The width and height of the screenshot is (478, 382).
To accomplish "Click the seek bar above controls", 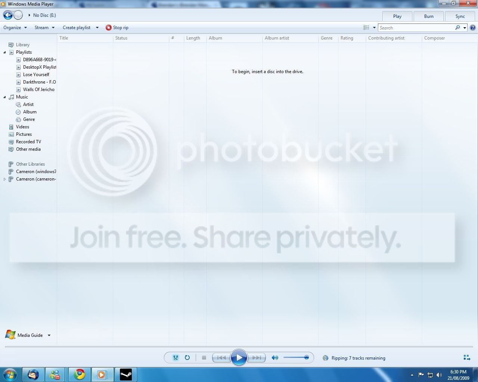I will click(x=239, y=347).
